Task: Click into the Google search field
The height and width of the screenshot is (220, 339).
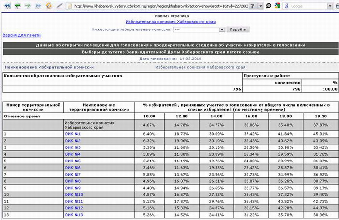Action: (308, 6)
